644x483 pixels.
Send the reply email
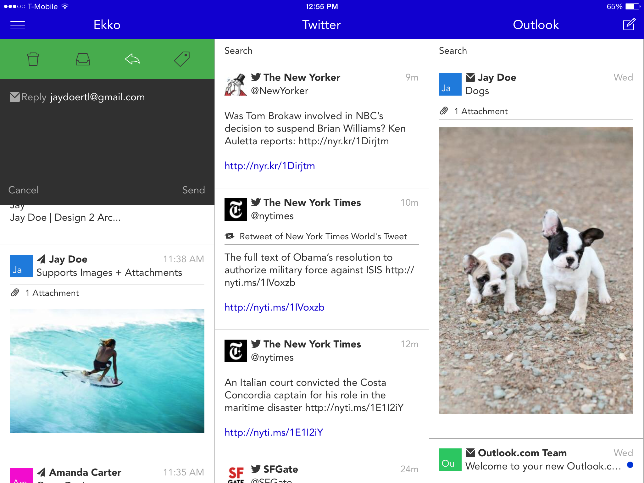point(193,190)
